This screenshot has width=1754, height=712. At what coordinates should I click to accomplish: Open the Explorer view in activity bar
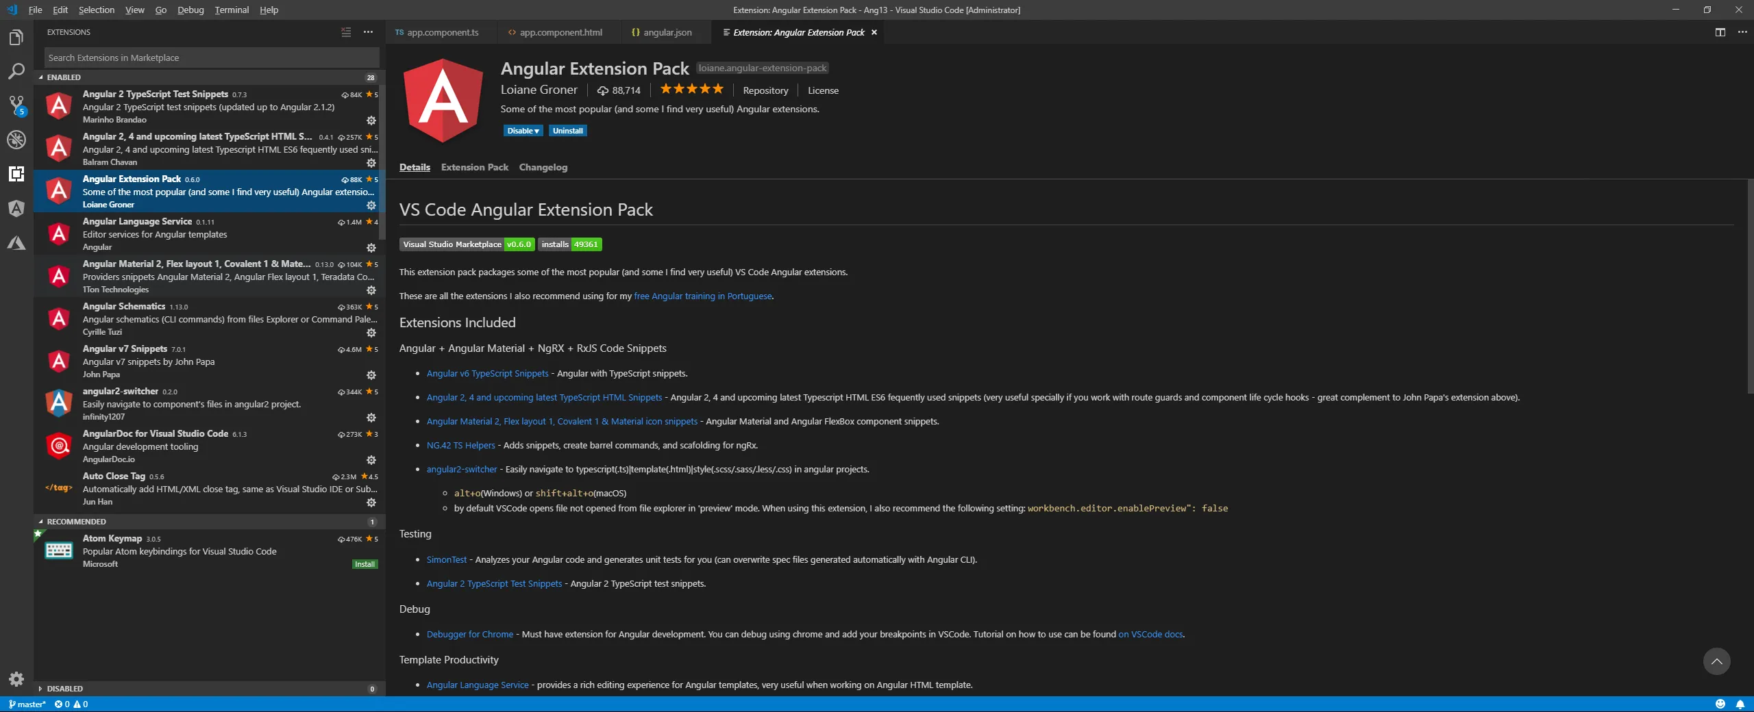pyautogui.click(x=16, y=37)
